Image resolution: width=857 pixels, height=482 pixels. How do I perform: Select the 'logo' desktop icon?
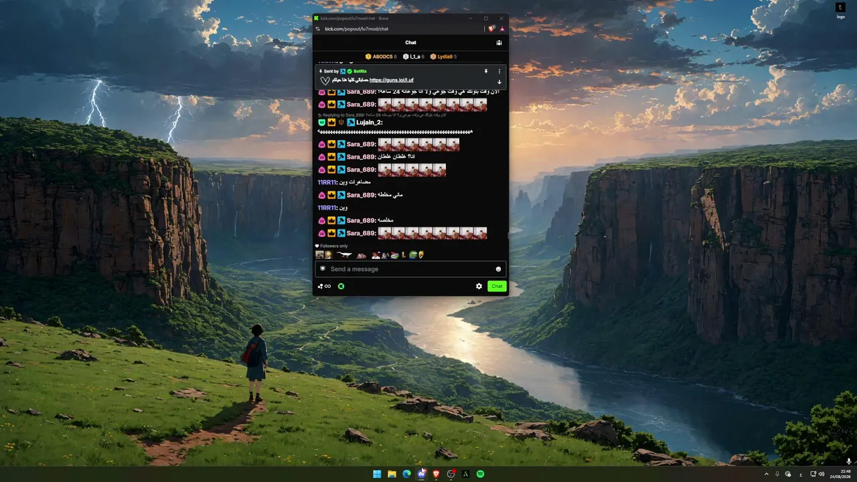840,10
